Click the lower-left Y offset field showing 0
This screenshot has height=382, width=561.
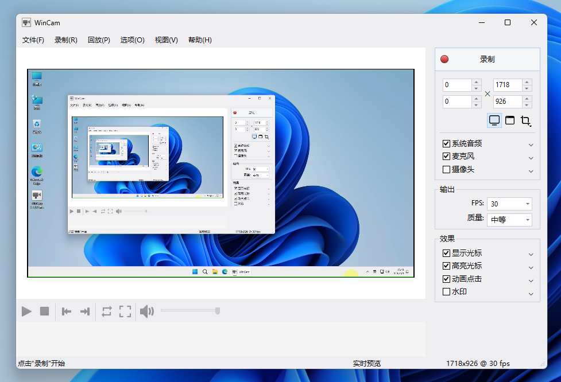(457, 102)
